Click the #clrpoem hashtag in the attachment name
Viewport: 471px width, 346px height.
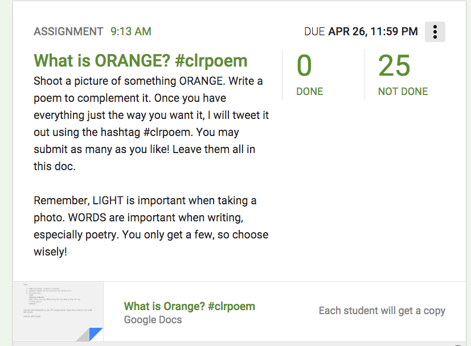point(231,306)
